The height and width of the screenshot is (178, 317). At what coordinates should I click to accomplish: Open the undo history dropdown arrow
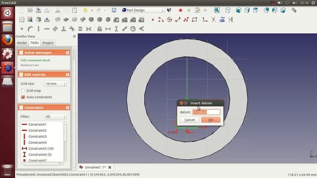click(x=92, y=10)
